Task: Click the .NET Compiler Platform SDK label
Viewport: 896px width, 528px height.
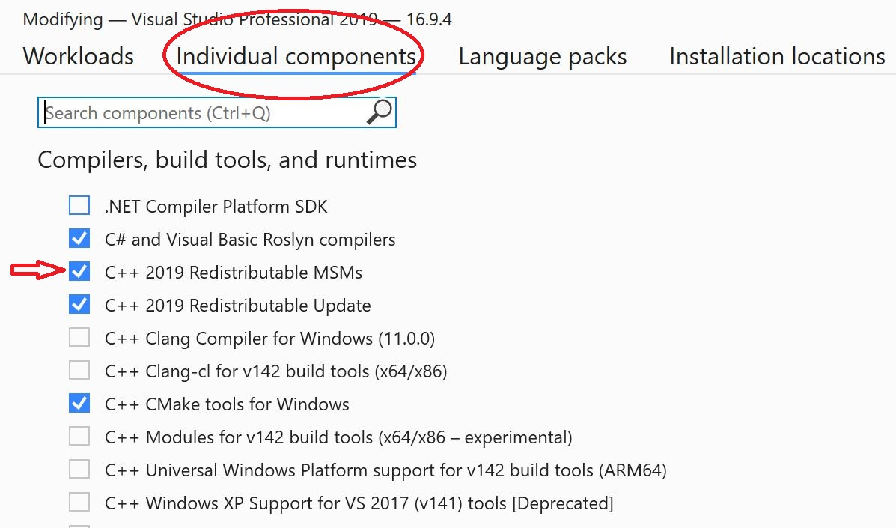Action: pos(216,207)
